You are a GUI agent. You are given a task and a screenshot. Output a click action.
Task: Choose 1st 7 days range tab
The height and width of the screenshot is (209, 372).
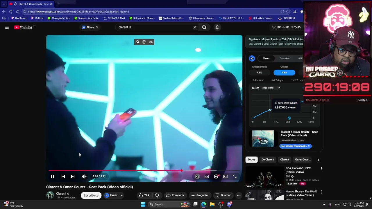[x=277, y=80]
